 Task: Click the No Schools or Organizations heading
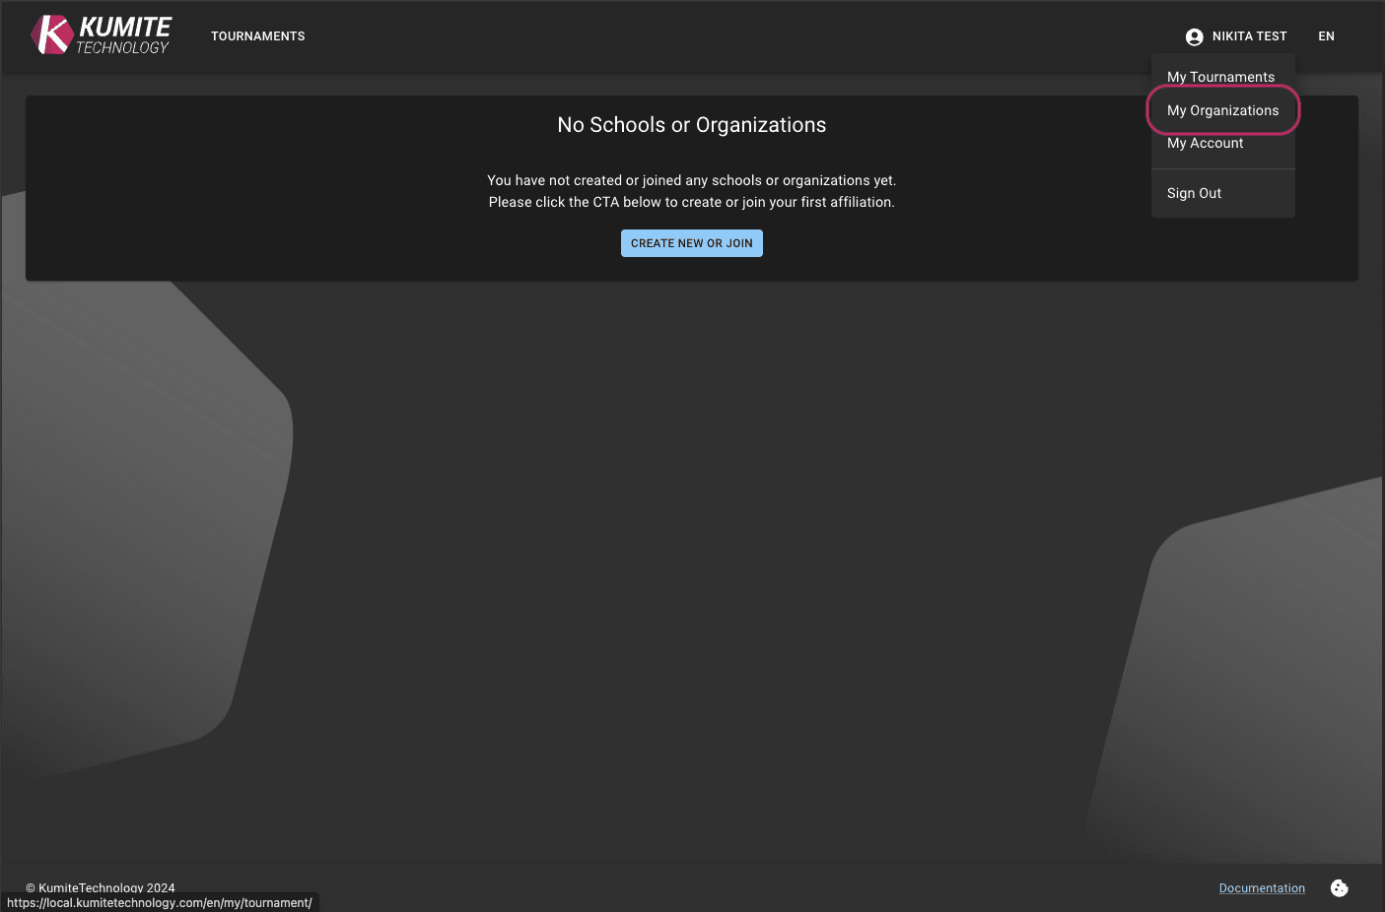pyautogui.click(x=691, y=125)
